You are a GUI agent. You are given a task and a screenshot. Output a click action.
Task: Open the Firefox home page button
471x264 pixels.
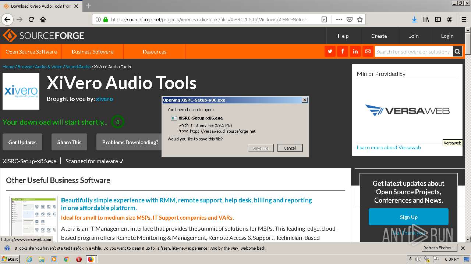tap(43, 19)
